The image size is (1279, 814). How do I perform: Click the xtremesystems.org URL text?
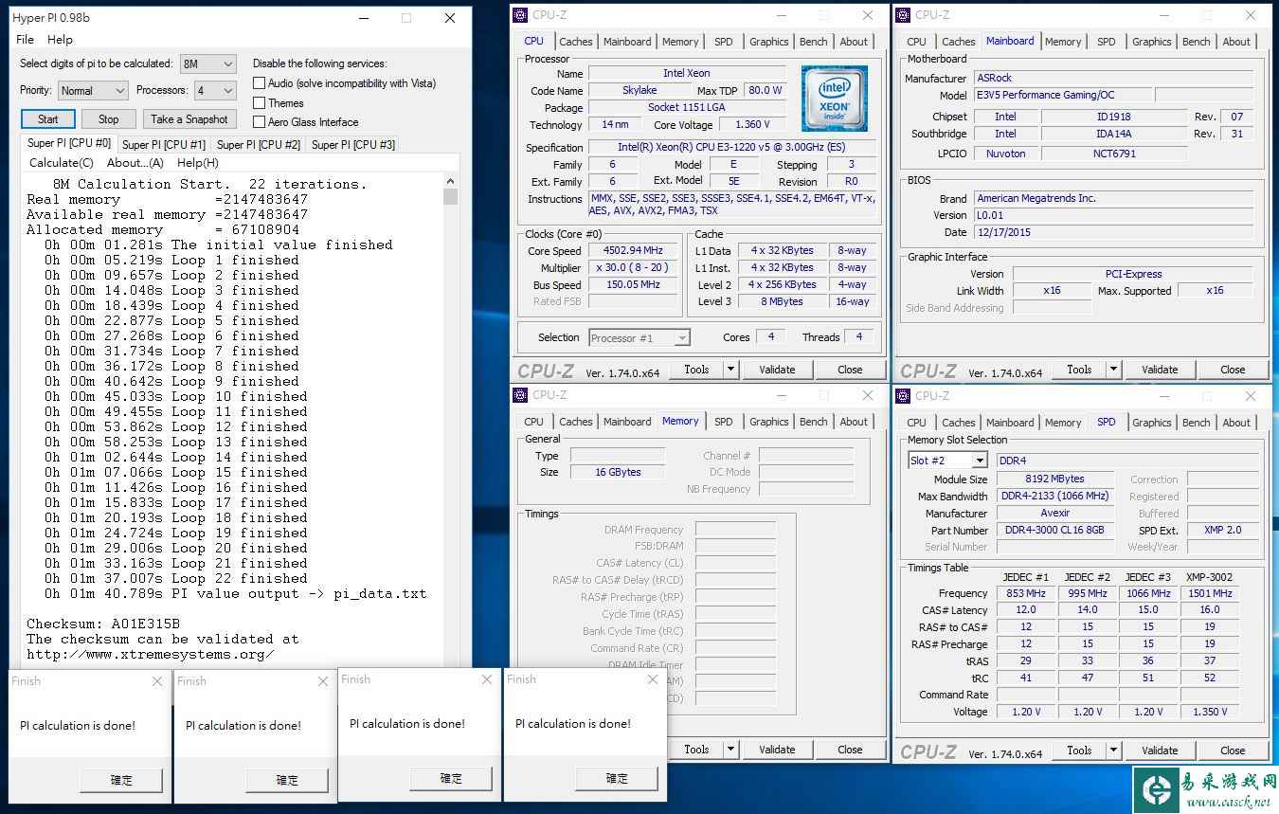coord(151,654)
